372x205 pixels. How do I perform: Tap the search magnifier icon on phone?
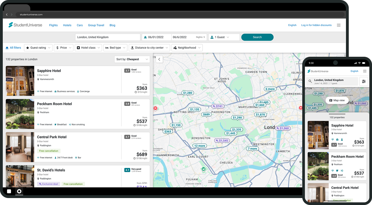coord(310,81)
